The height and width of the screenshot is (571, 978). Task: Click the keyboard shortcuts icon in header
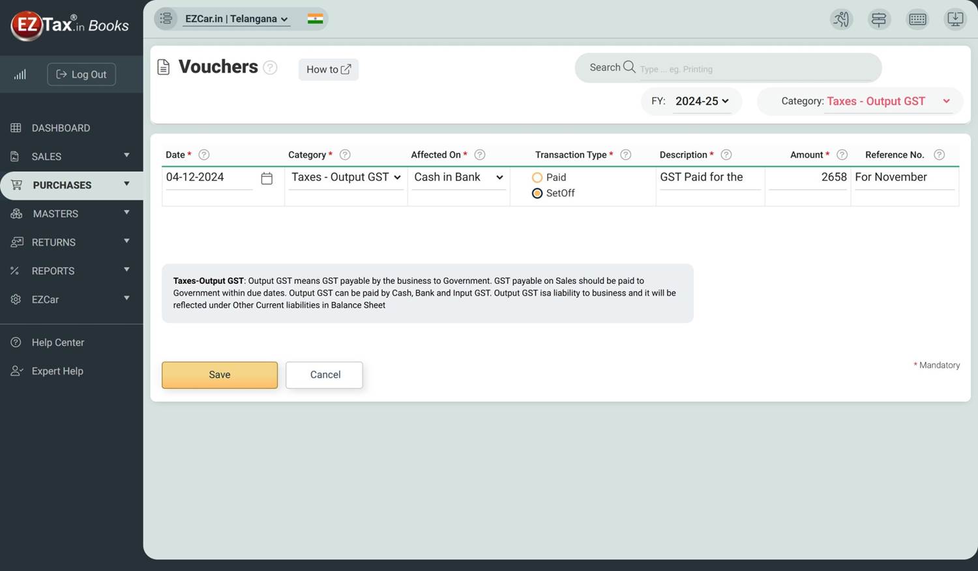pos(917,20)
